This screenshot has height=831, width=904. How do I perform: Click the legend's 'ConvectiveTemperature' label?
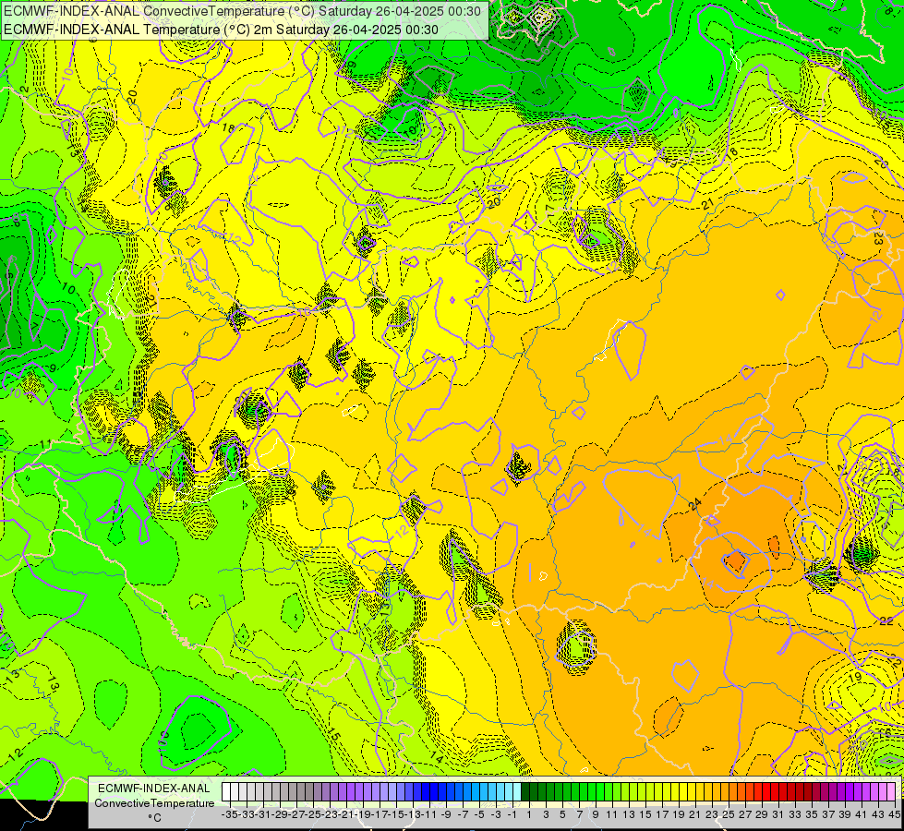(x=154, y=803)
